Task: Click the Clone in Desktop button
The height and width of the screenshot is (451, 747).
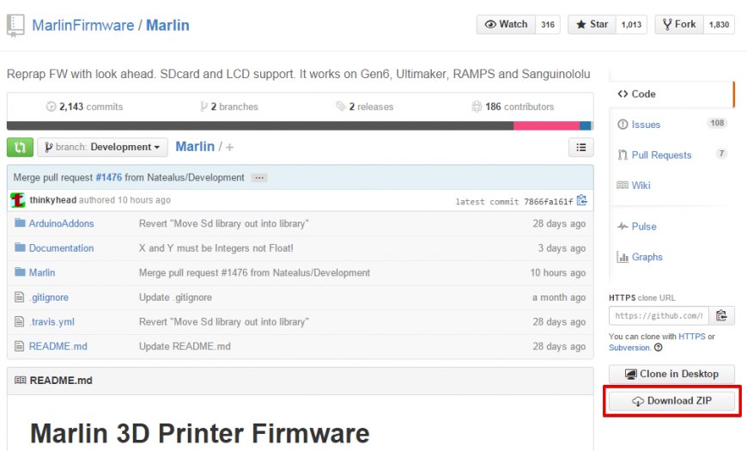Action: (671, 374)
